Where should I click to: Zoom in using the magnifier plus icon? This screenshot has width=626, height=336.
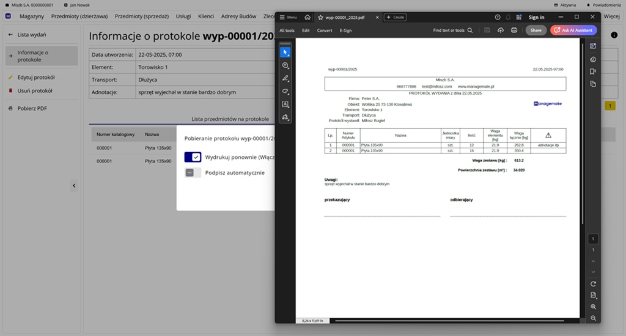point(593,307)
